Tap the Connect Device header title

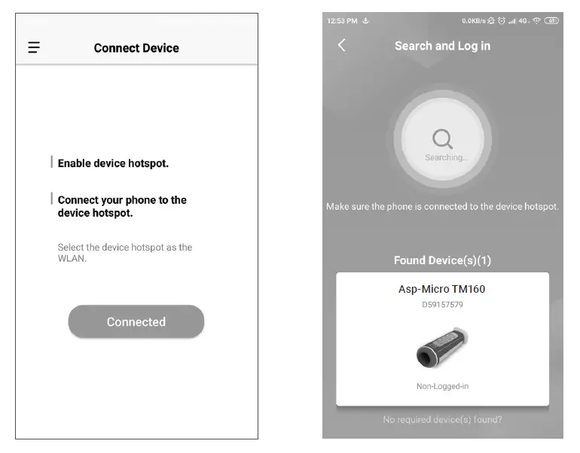[x=136, y=48]
